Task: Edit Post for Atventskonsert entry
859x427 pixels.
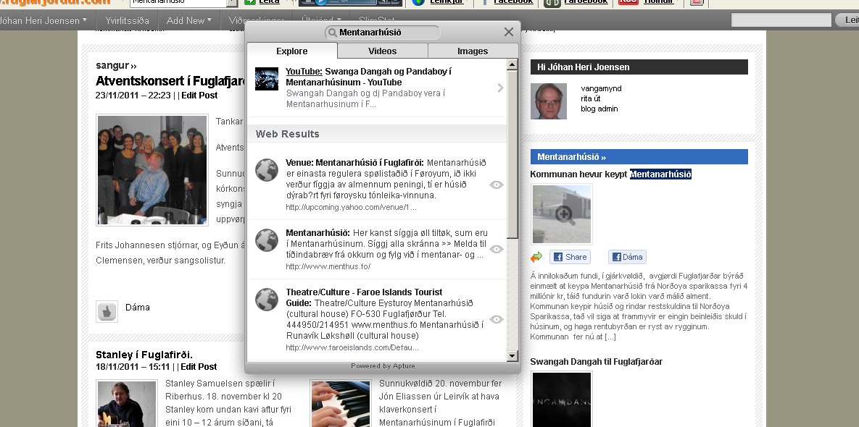Action: tap(199, 95)
